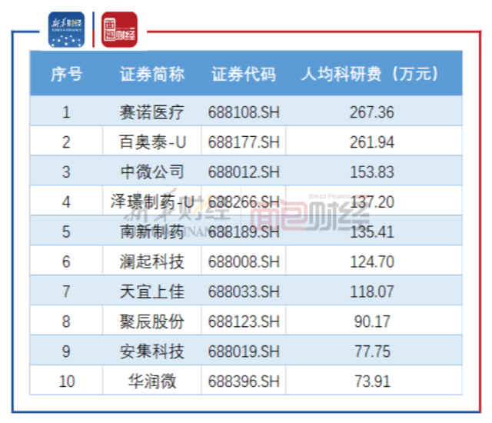Click code 688012.SH
The image size is (492, 423).
244,172
